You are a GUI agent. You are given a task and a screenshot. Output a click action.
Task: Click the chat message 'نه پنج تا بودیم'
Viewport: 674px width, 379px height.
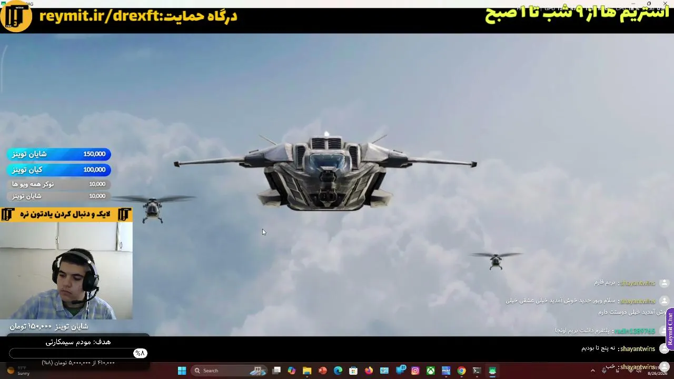[598, 348]
